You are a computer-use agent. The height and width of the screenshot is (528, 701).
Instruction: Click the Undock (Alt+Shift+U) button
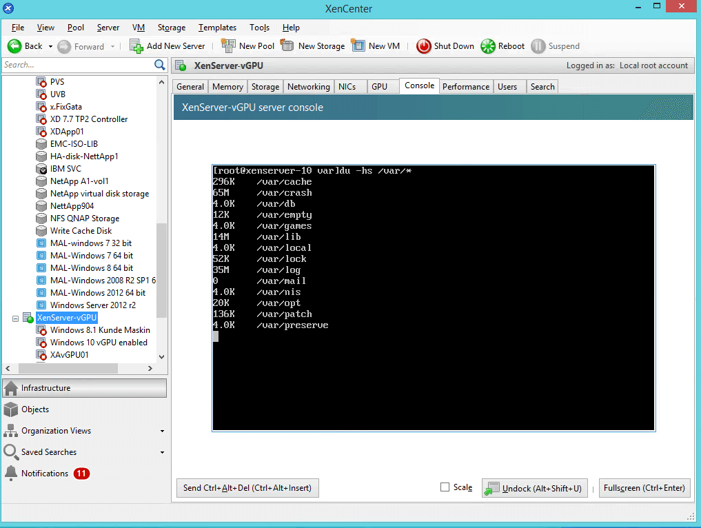click(535, 488)
